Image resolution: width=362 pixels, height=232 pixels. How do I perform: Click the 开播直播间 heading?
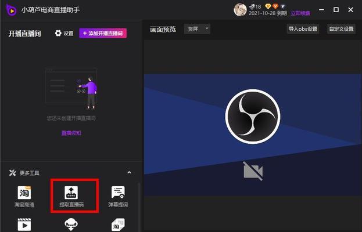[x=25, y=34]
